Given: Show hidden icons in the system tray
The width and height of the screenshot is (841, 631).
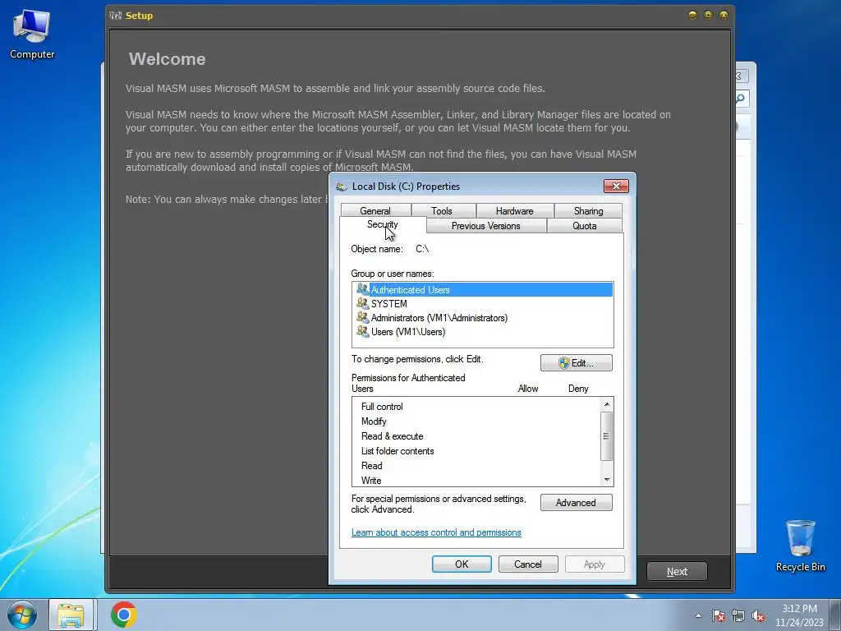Looking at the screenshot, I should click(x=698, y=615).
